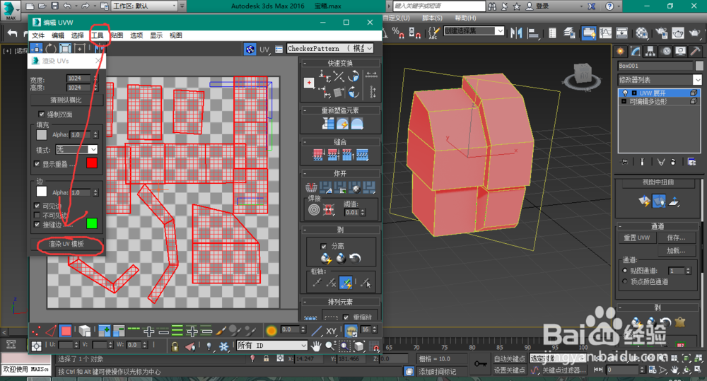Select the zoom magnifier tool
This screenshot has width=707, height=381.
(330, 346)
